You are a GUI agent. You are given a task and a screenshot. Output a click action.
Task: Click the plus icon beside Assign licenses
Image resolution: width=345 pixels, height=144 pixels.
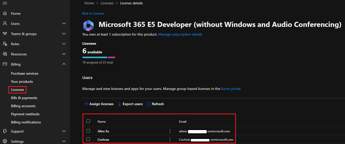point(86,104)
